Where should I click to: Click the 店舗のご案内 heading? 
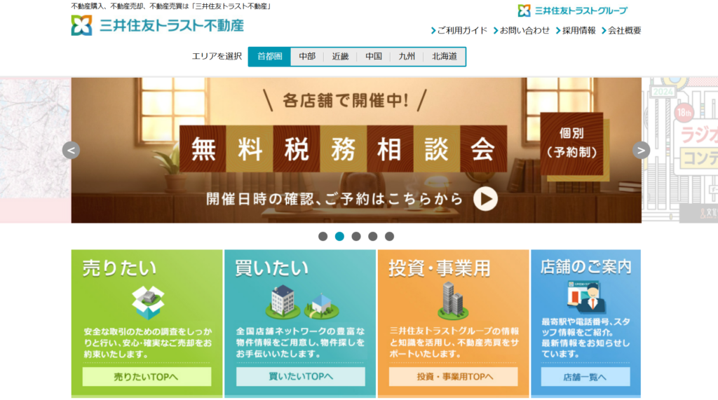pyautogui.click(x=585, y=266)
